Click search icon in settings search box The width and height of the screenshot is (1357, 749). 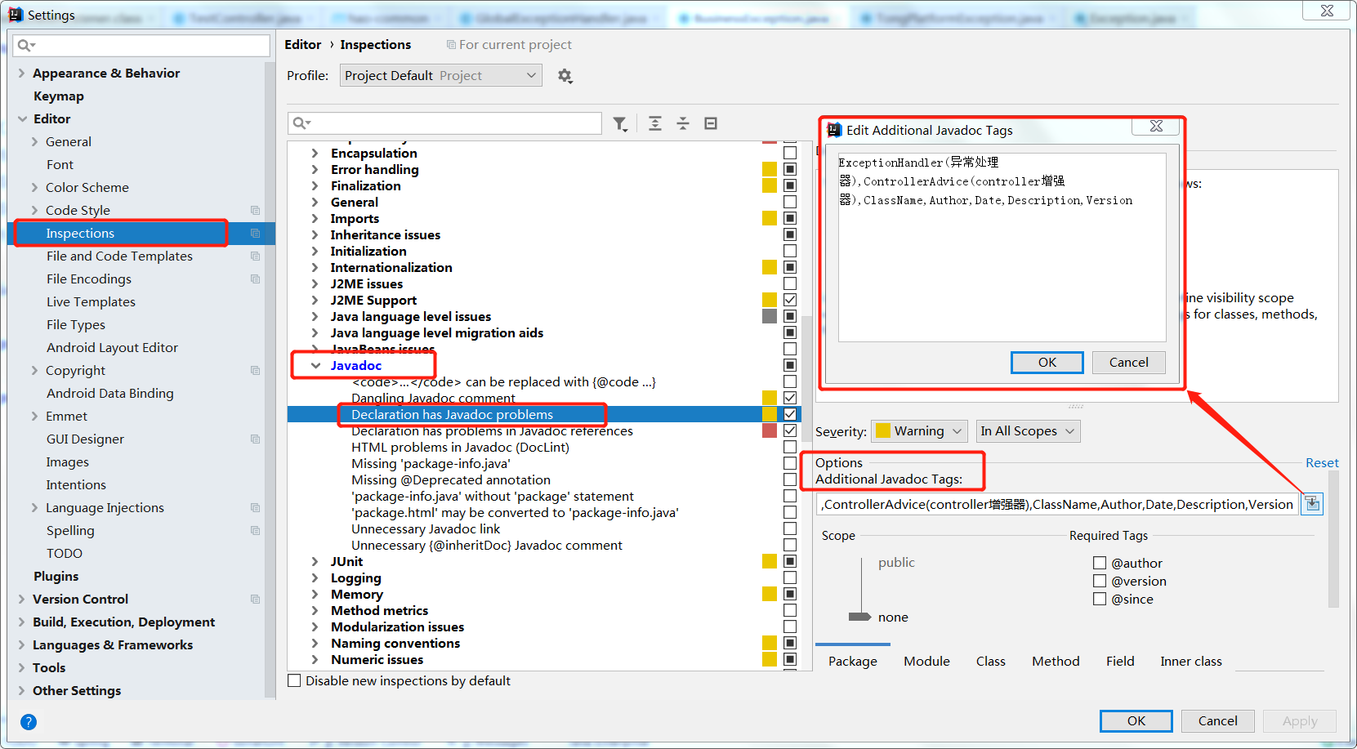pyautogui.click(x=26, y=46)
